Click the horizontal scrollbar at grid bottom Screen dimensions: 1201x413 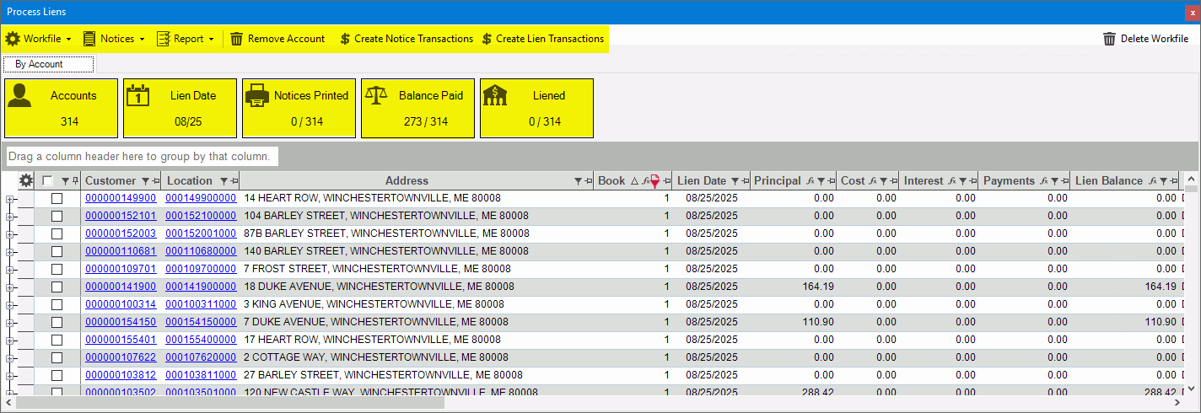tap(229, 403)
